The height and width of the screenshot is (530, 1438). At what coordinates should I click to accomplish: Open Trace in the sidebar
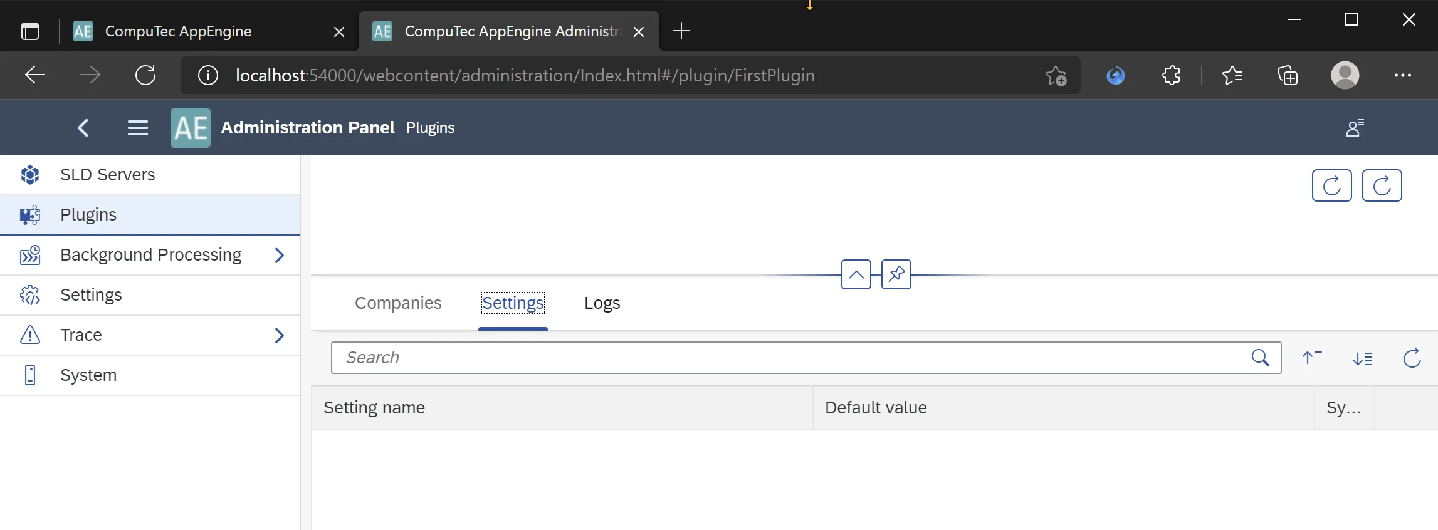click(150, 335)
